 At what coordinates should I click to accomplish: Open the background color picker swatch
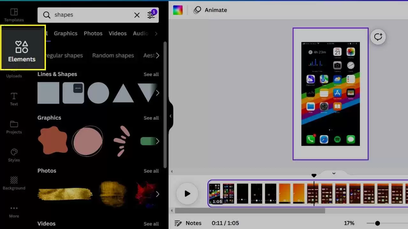[x=178, y=10]
